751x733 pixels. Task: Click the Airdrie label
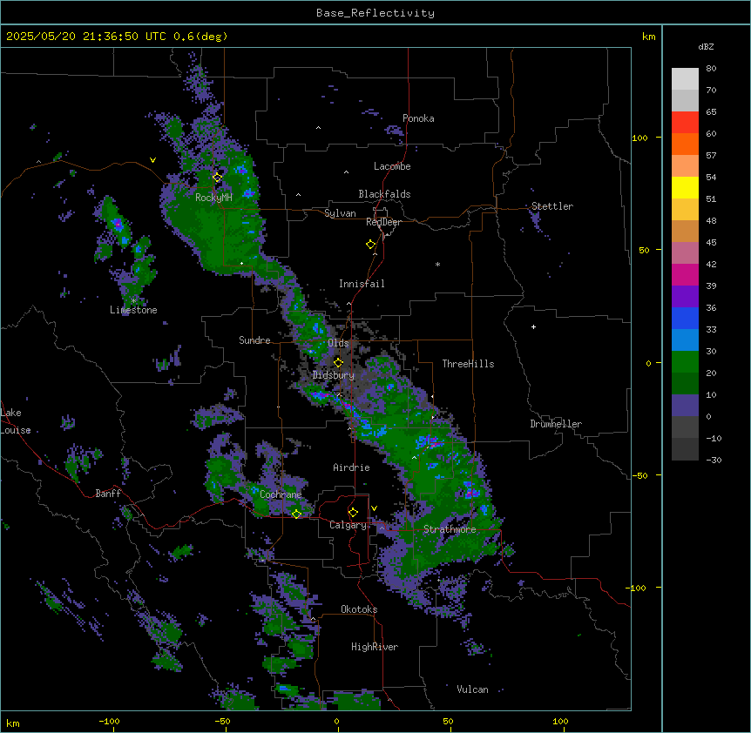(x=351, y=467)
